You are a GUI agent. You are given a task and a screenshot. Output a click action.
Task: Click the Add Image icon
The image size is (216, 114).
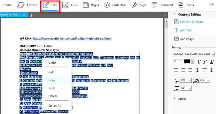(x=176, y=39)
